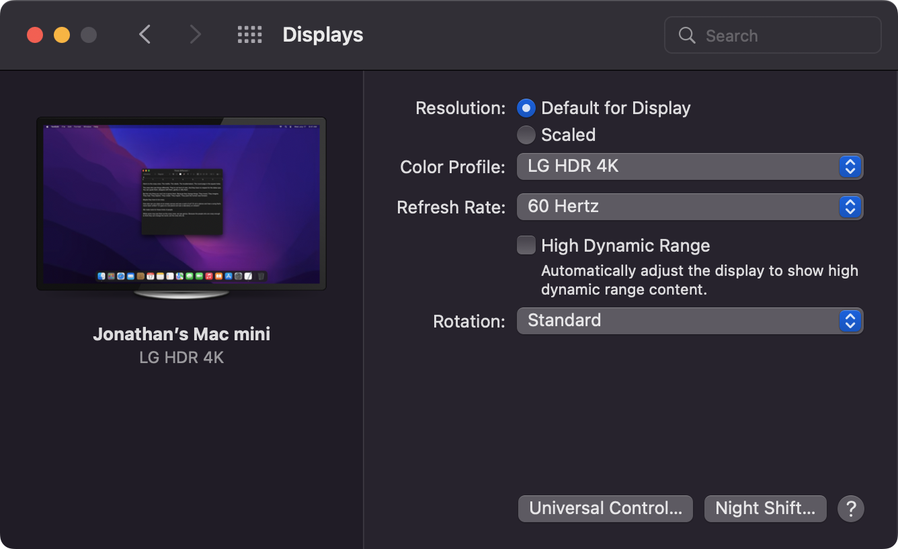The image size is (898, 549).
Task: Choose the Scaled resolution option
Action: tap(526, 135)
